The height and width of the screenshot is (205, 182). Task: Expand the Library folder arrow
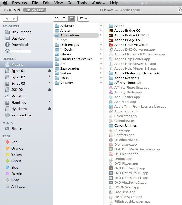[101, 54]
